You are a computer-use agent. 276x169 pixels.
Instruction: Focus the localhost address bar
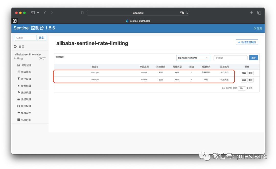138,13
